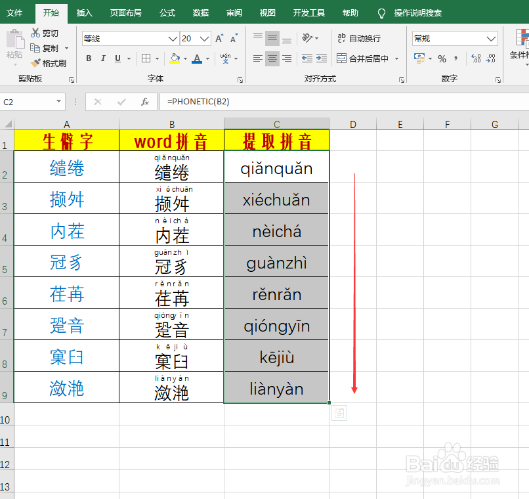
Task: Click the Borders color option arrow
Action: [x=157, y=58]
